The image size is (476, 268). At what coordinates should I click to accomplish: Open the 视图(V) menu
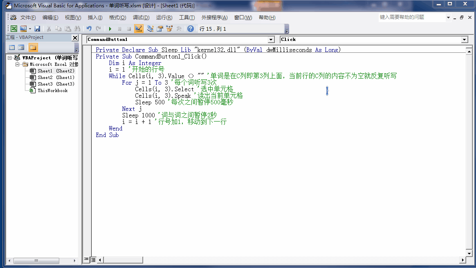tap(73, 17)
